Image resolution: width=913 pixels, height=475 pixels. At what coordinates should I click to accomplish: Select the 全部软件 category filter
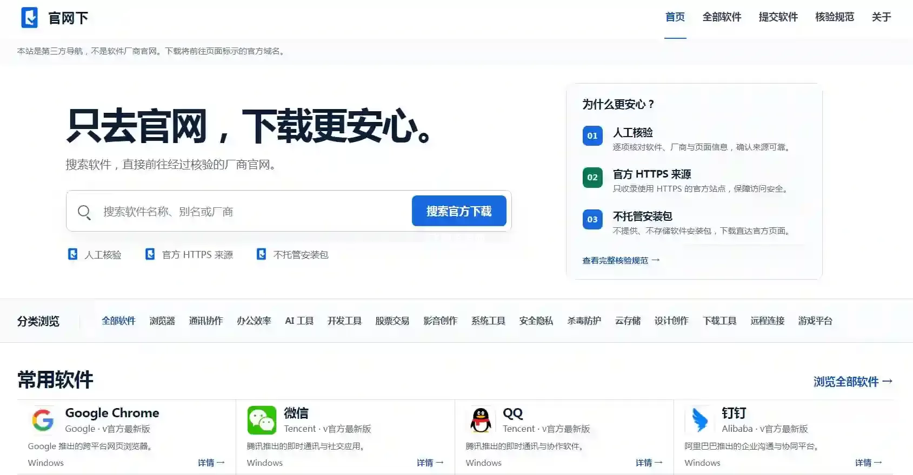click(118, 321)
